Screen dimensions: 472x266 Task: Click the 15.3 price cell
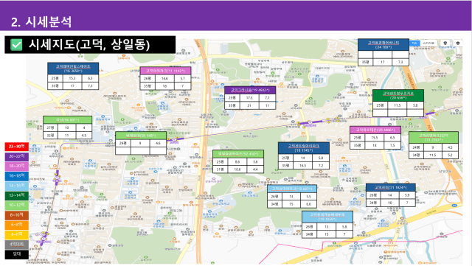tap(72, 78)
